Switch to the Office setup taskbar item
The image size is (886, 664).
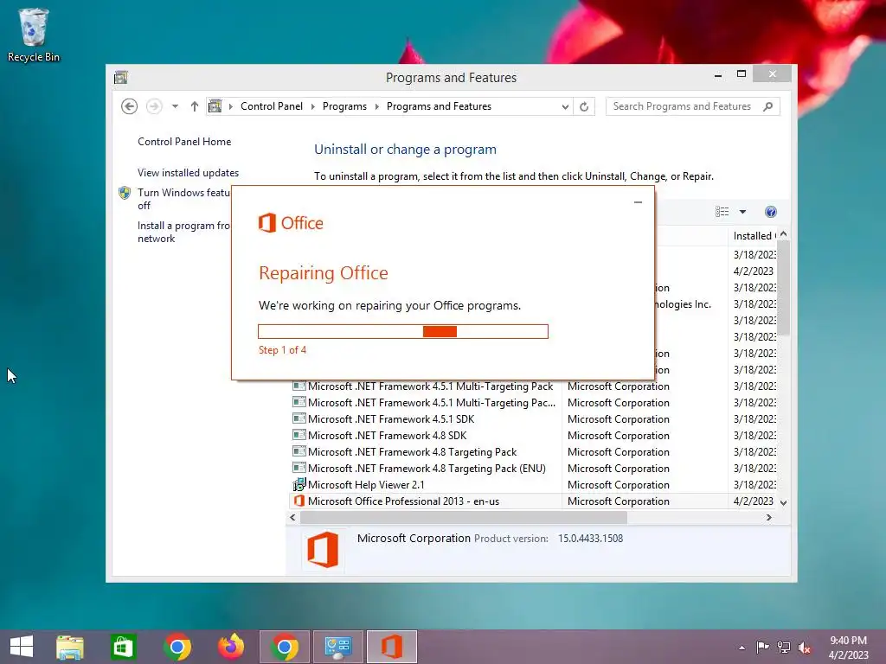pyautogui.click(x=392, y=647)
